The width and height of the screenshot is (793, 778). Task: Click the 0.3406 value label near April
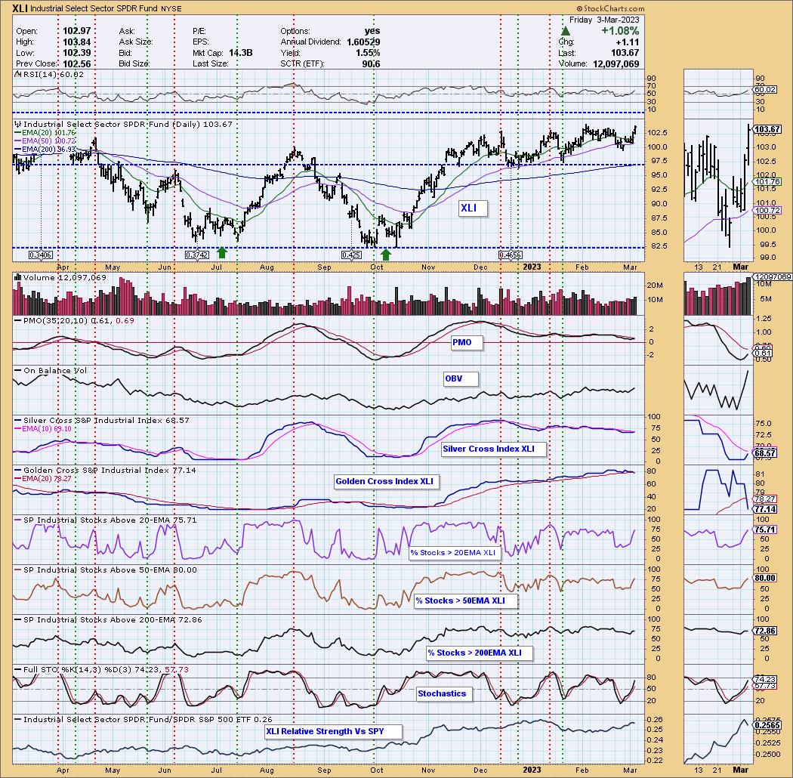point(41,255)
